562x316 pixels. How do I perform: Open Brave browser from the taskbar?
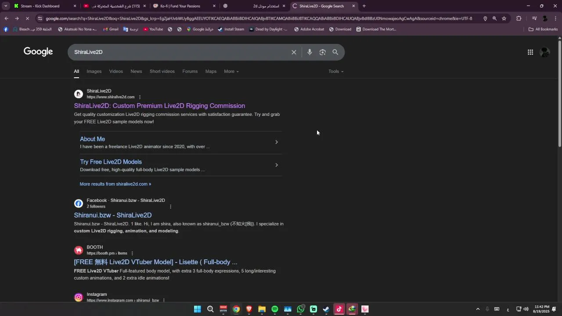(x=249, y=309)
